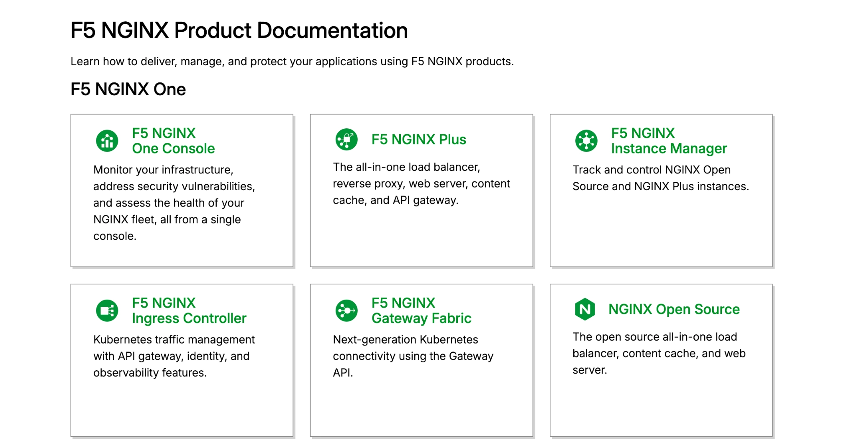Open the F5 NGINX Ingress Controller link
Screen dimensions: 857x448
(x=189, y=311)
